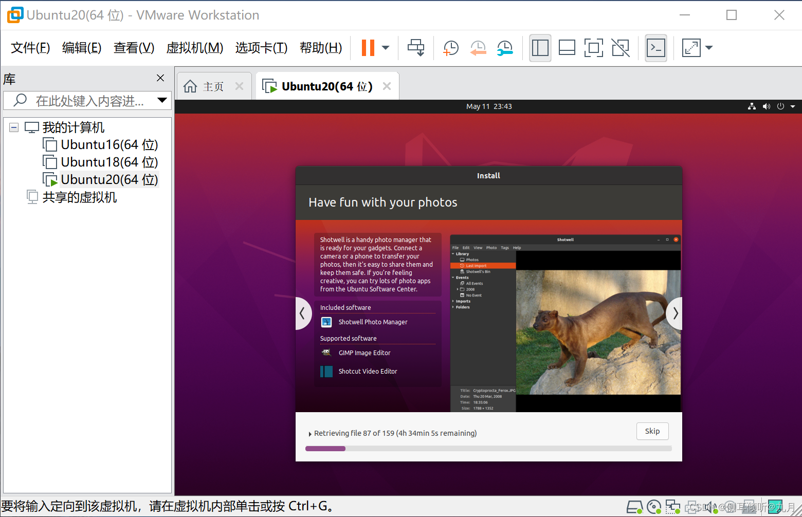Click the Included software label
This screenshot has width=802, height=517.
pos(345,308)
